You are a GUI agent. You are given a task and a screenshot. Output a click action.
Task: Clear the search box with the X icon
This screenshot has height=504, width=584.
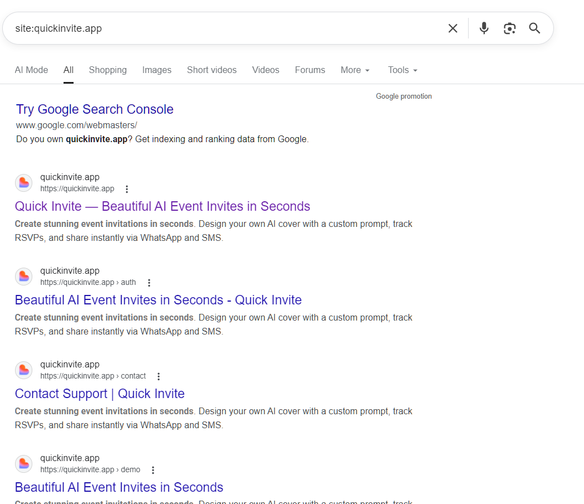452,28
